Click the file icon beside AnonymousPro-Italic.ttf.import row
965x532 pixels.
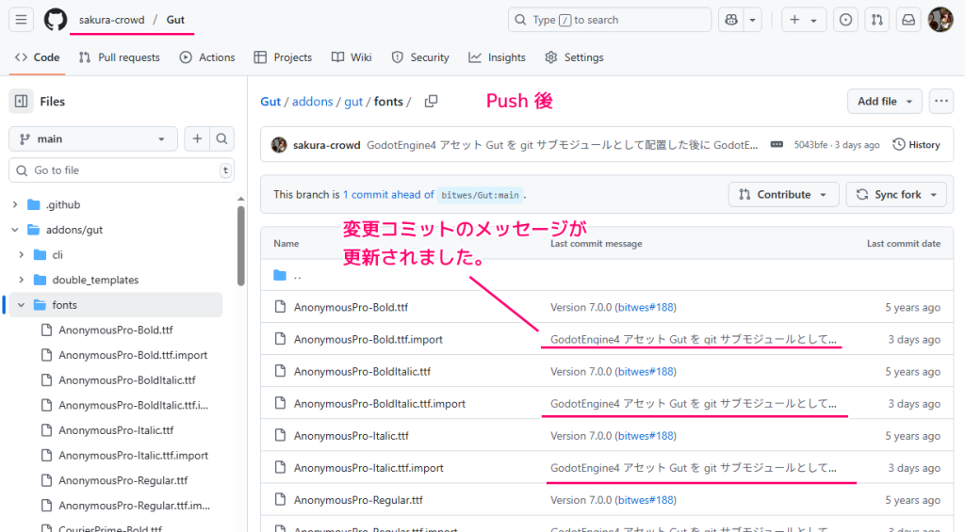click(x=280, y=467)
